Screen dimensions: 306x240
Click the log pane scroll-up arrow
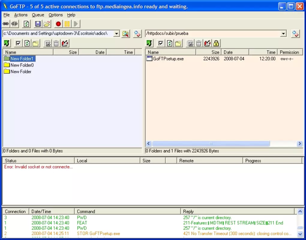coord(300,211)
